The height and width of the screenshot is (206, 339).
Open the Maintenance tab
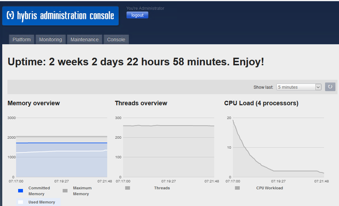click(85, 40)
